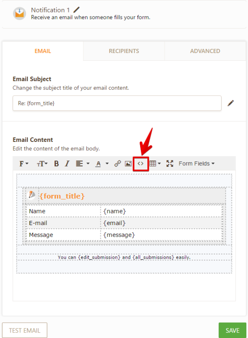Viewport: 248px width, 338px height.
Task: Open the font size dropdown
Action: tap(42, 164)
